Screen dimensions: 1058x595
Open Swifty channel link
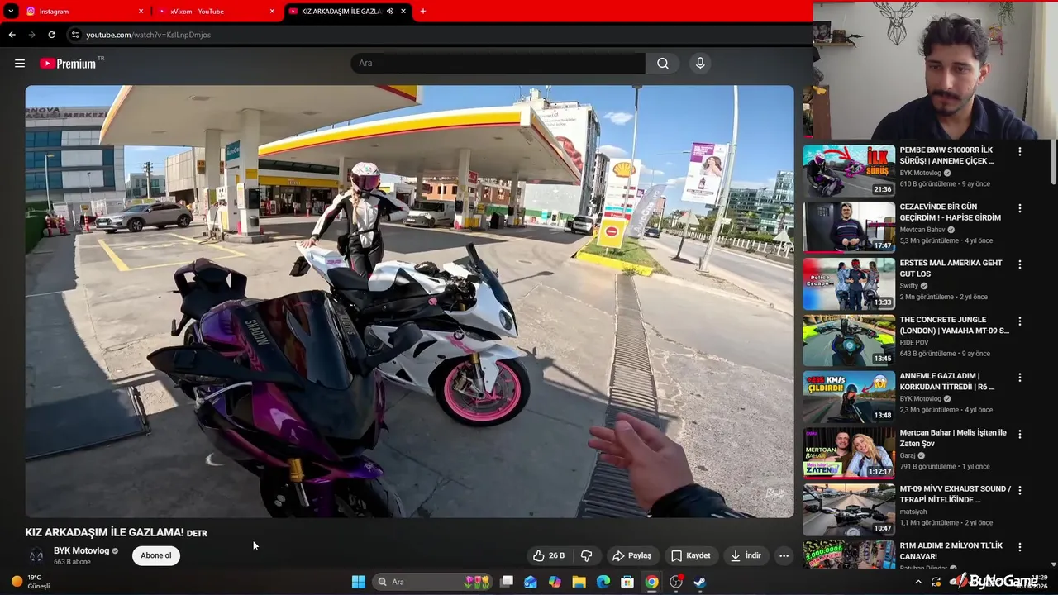coord(909,286)
